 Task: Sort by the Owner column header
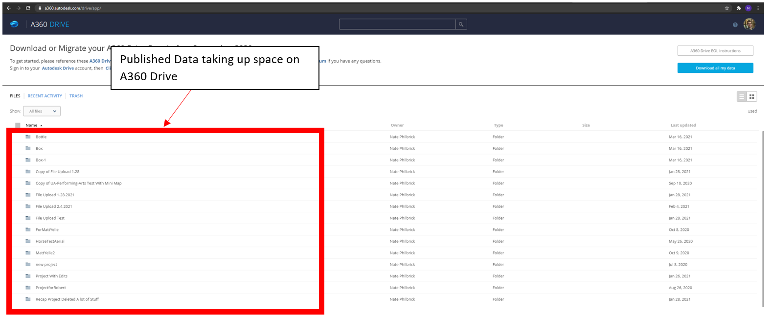tap(397, 125)
